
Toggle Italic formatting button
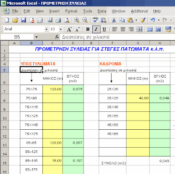96,29
